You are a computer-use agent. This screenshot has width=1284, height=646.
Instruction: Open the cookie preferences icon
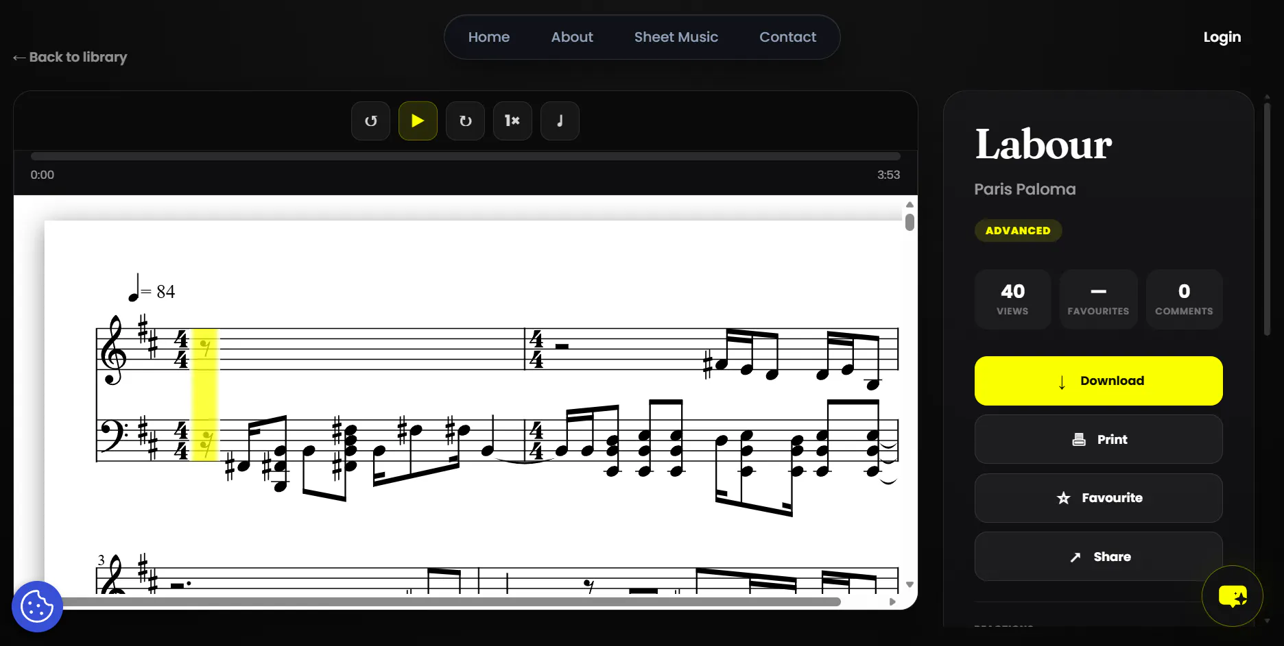point(37,606)
